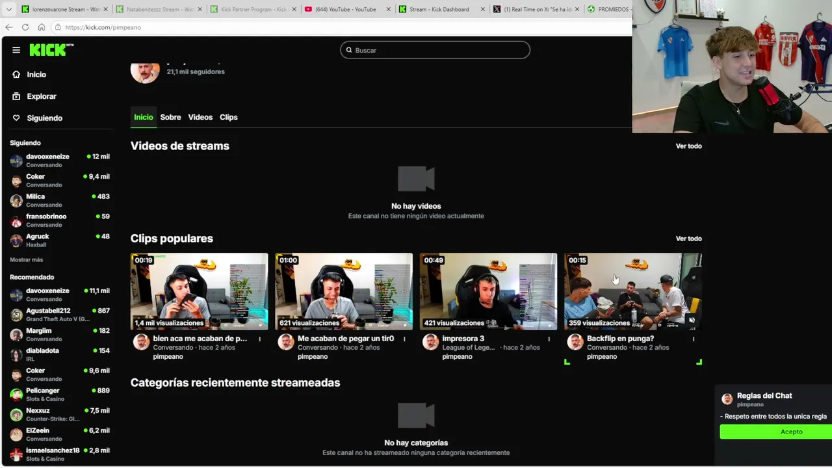Image resolution: width=832 pixels, height=468 pixels.
Task: Open clip thumbnail with 621 visualizaciones
Action: (344, 291)
